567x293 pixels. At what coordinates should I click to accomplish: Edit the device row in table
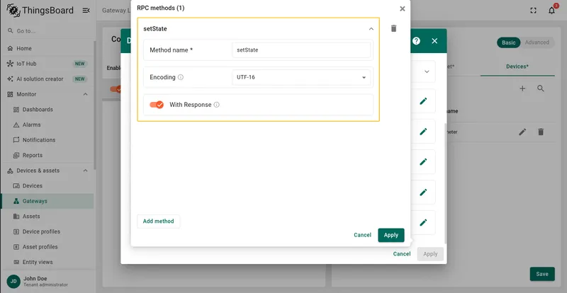coord(522,132)
